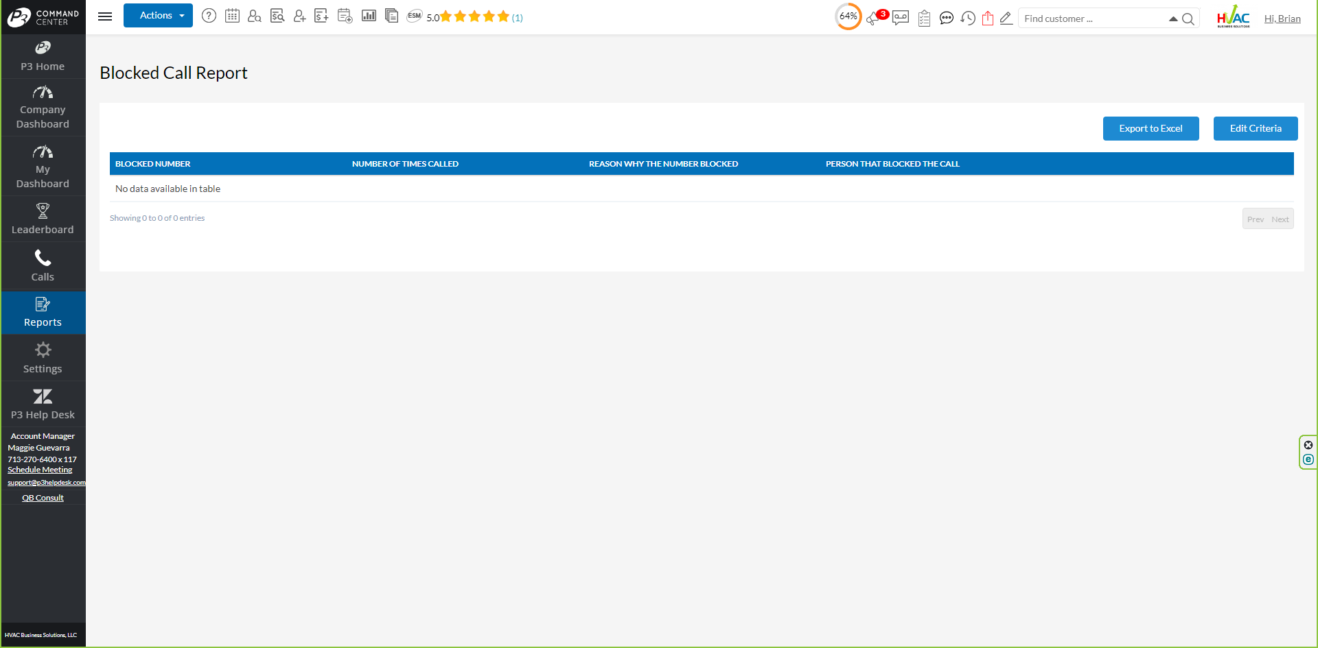Image resolution: width=1318 pixels, height=648 pixels.
Task: Open Calls in sidebar
Action: pos(43,266)
